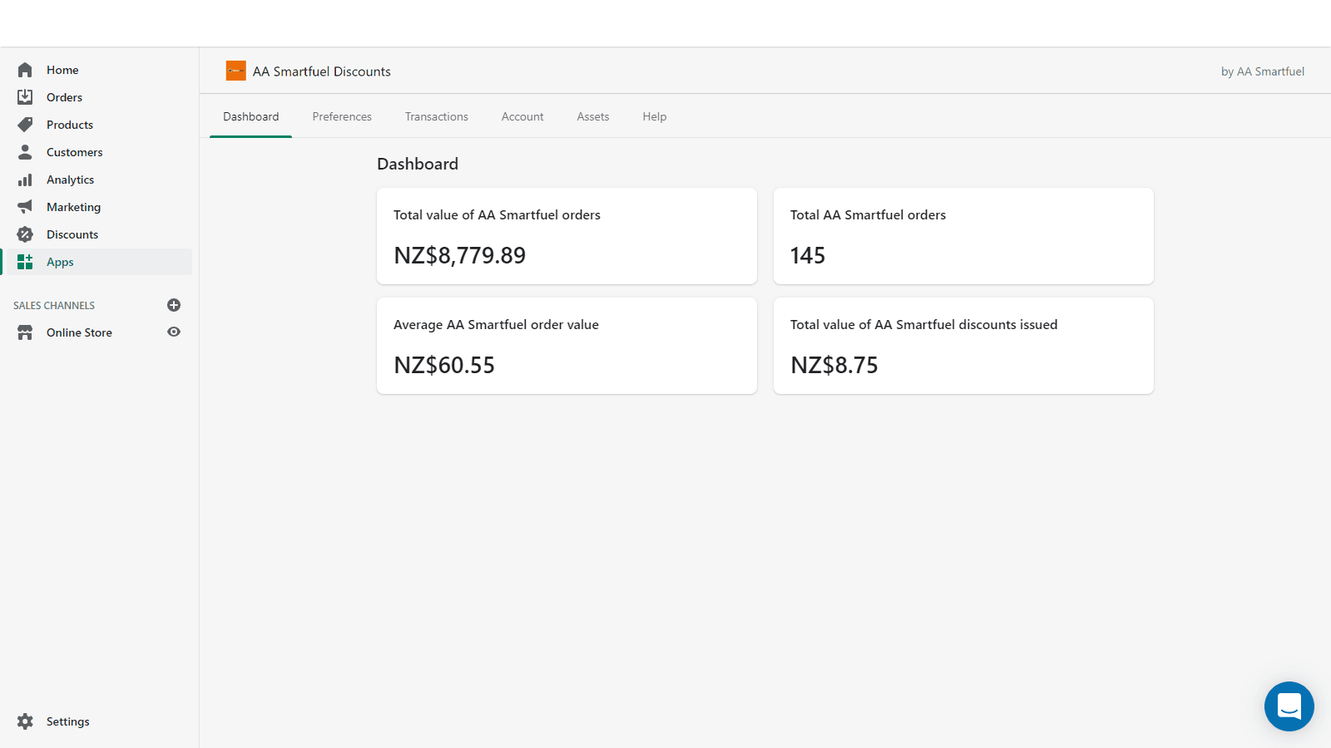Select the Total AA Smartfuel orders card
The height and width of the screenshot is (748, 1331).
962,236
